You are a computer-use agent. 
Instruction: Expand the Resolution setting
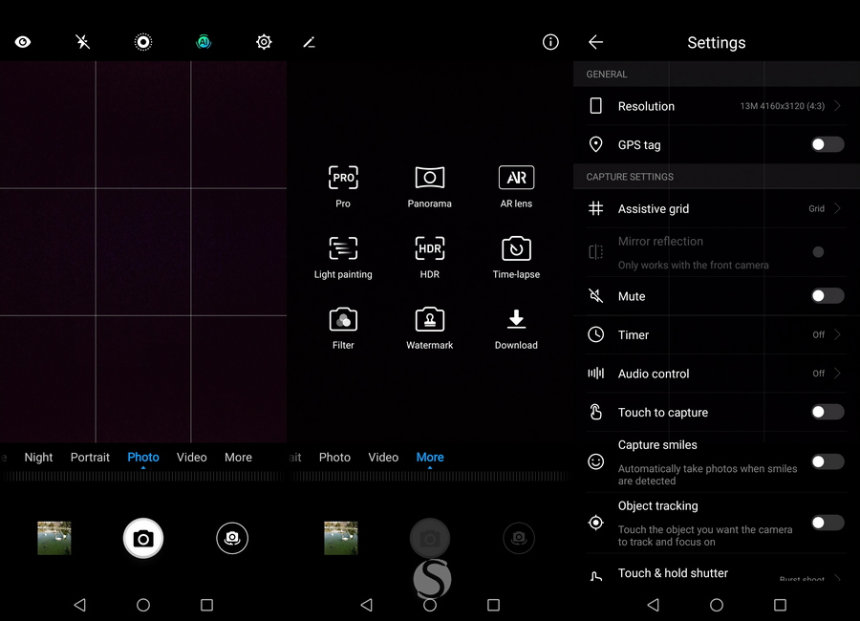pyautogui.click(x=715, y=106)
